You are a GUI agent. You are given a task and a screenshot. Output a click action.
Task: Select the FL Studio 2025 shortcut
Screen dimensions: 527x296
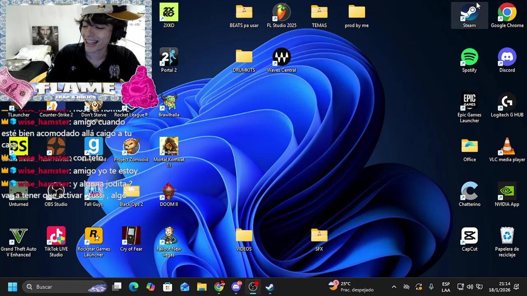(282, 16)
